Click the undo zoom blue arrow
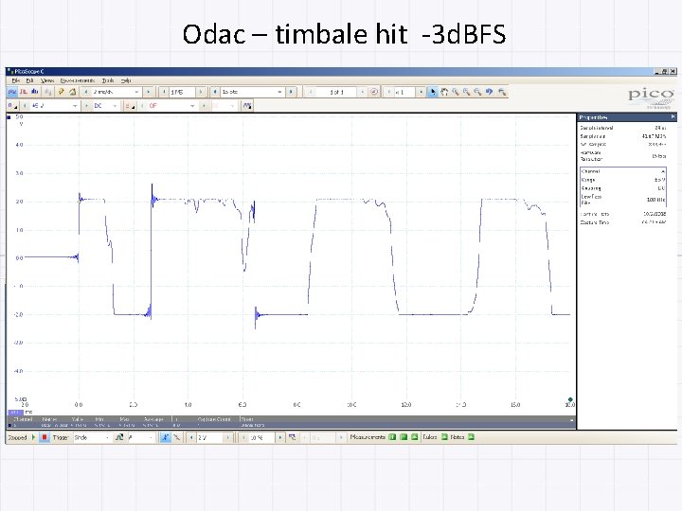Viewport: 682px width, 511px height. tap(490, 92)
